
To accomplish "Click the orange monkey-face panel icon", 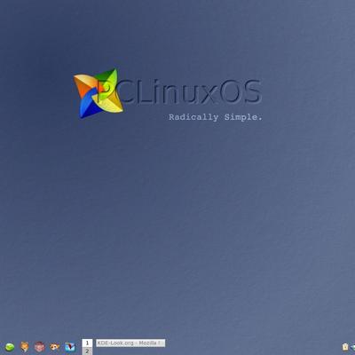I will tap(55, 346).
